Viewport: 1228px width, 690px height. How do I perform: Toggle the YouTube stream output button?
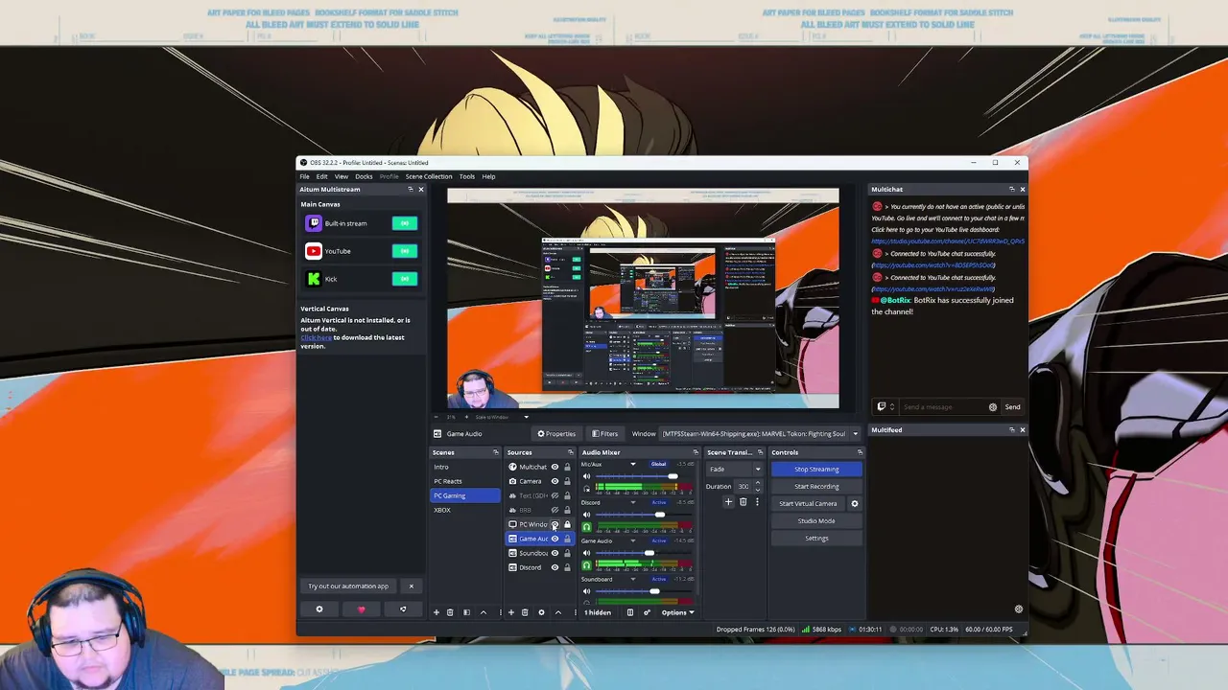pos(405,251)
